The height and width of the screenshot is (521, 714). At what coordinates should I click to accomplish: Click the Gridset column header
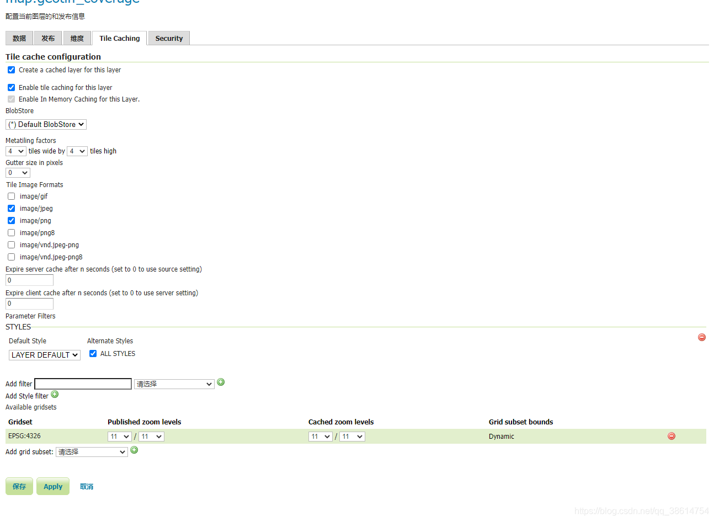(20, 422)
